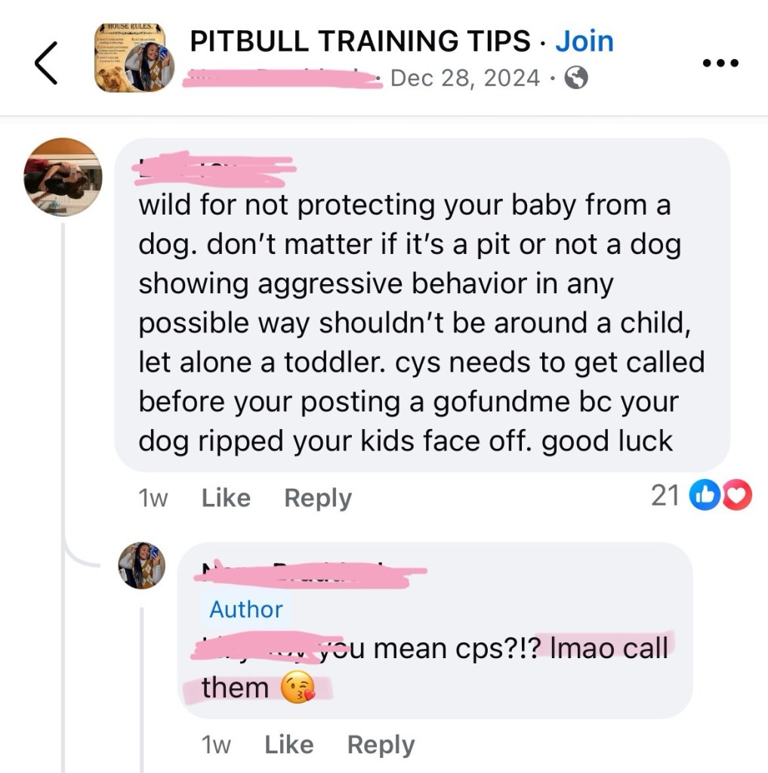768x773 pixels.
Task: Join the Pitbull Training Tips group
Action: click(584, 41)
